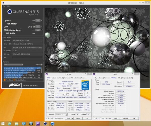Open File Explorer from the taskbar
Image resolution: width=151 pixels, height=126 pixels.
pyautogui.click(x=17, y=124)
